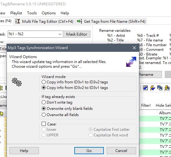
Task: Click the Multi File Tag Editor tab icon
Action: (17, 21)
